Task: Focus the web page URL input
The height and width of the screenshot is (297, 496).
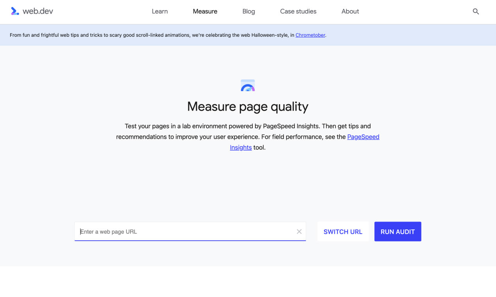Action: point(190,232)
